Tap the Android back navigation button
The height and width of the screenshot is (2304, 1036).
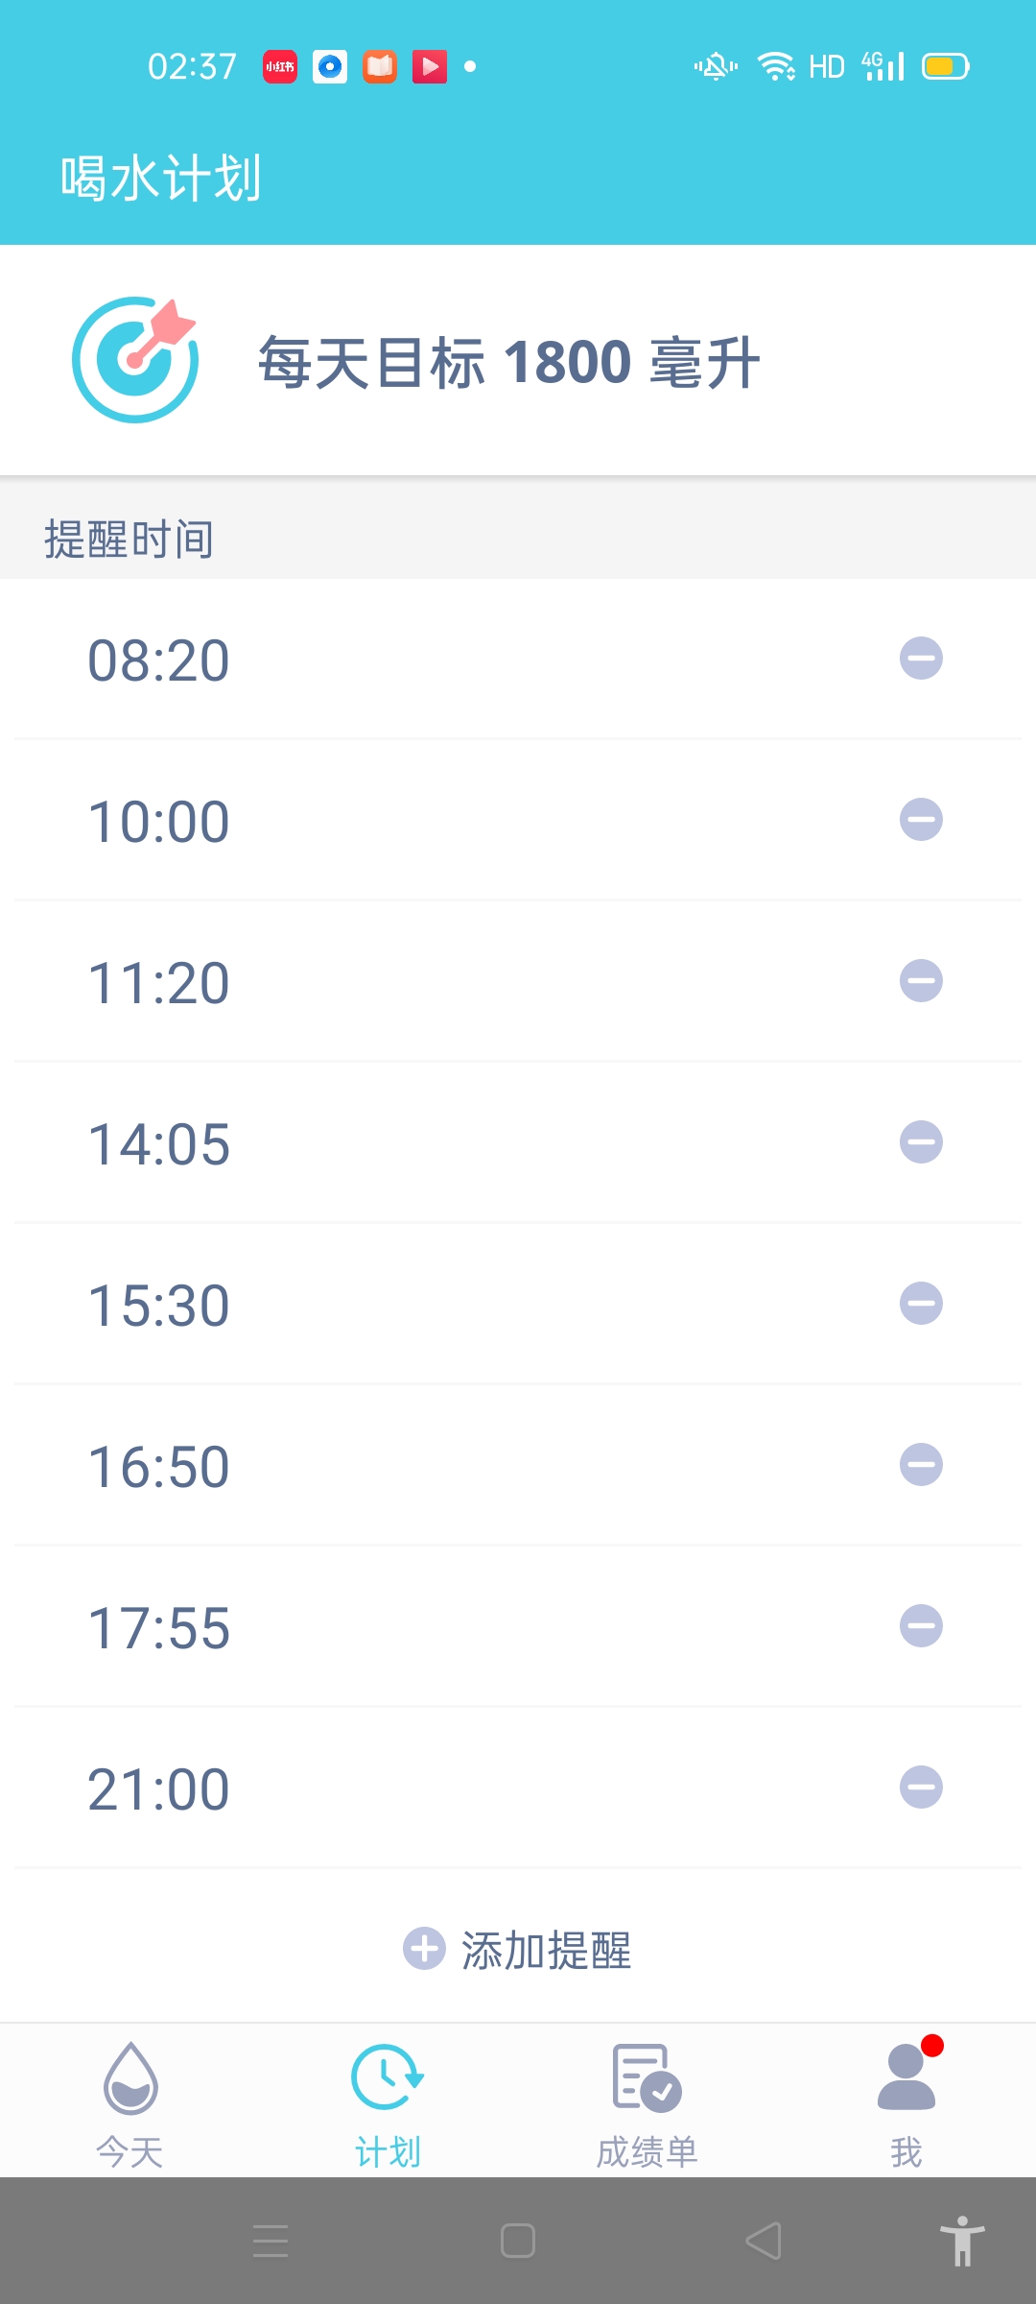[764, 2241]
